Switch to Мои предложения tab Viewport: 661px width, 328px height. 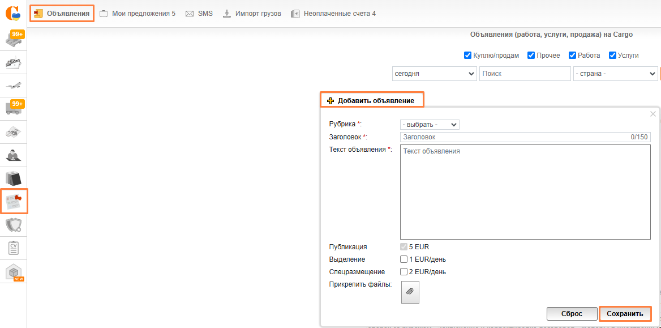[x=138, y=14]
